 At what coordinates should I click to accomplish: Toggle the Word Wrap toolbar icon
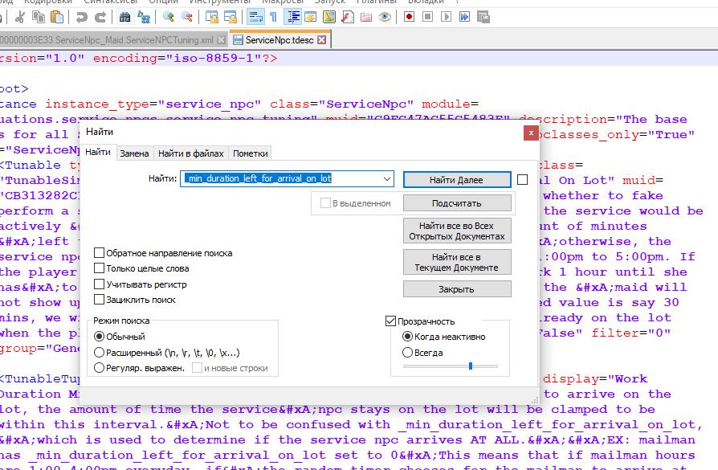pyautogui.click(x=255, y=16)
